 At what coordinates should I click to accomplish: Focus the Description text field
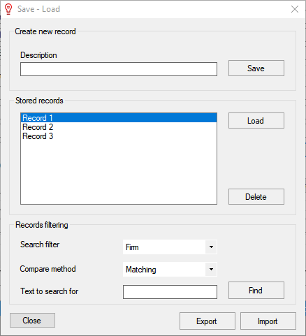[119, 69]
